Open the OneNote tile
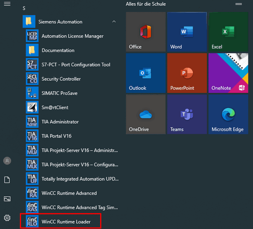The image size is (253, 229). [x=228, y=73]
